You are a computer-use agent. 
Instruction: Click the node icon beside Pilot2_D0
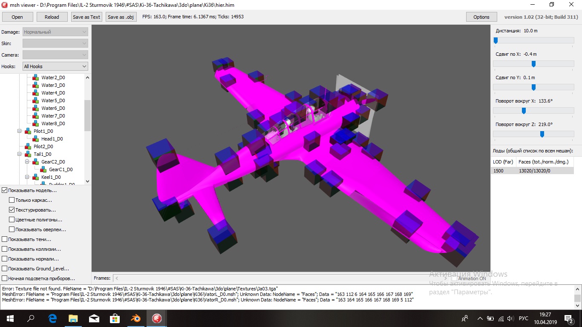pos(28,146)
